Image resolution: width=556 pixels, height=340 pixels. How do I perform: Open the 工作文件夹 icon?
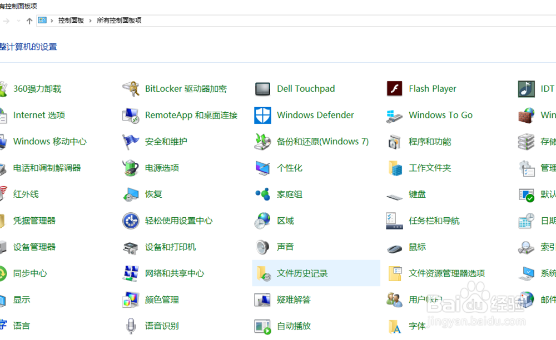pyautogui.click(x=394, y=168)
